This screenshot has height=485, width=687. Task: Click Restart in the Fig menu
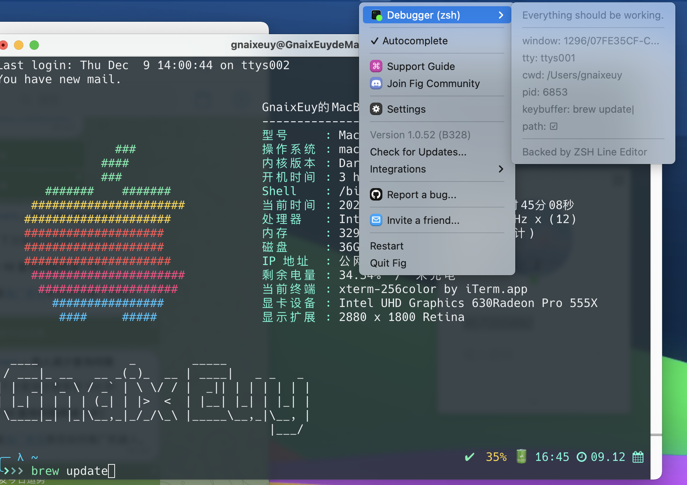(x=437, y=246)
